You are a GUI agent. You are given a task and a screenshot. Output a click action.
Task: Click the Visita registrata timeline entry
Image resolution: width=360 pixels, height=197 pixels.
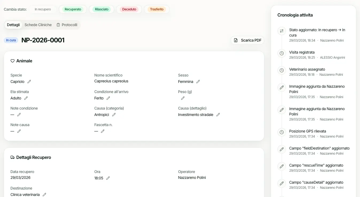point(302,52)
